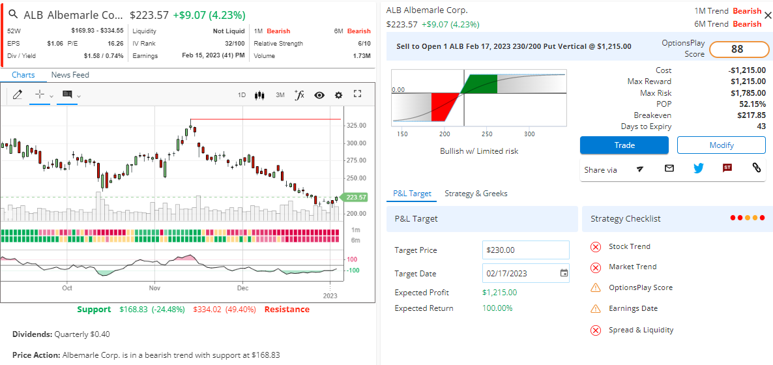Click the Max Reward $1,215.00 value
Screen dimensions: 773x365
pos(748,81)
